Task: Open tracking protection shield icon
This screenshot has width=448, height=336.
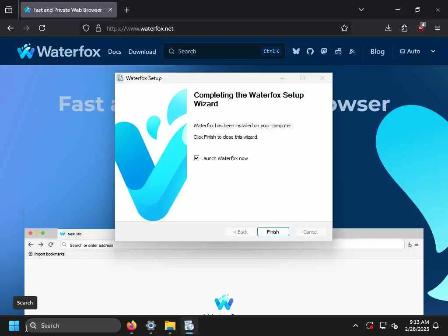Action: (x=86, y=28)
